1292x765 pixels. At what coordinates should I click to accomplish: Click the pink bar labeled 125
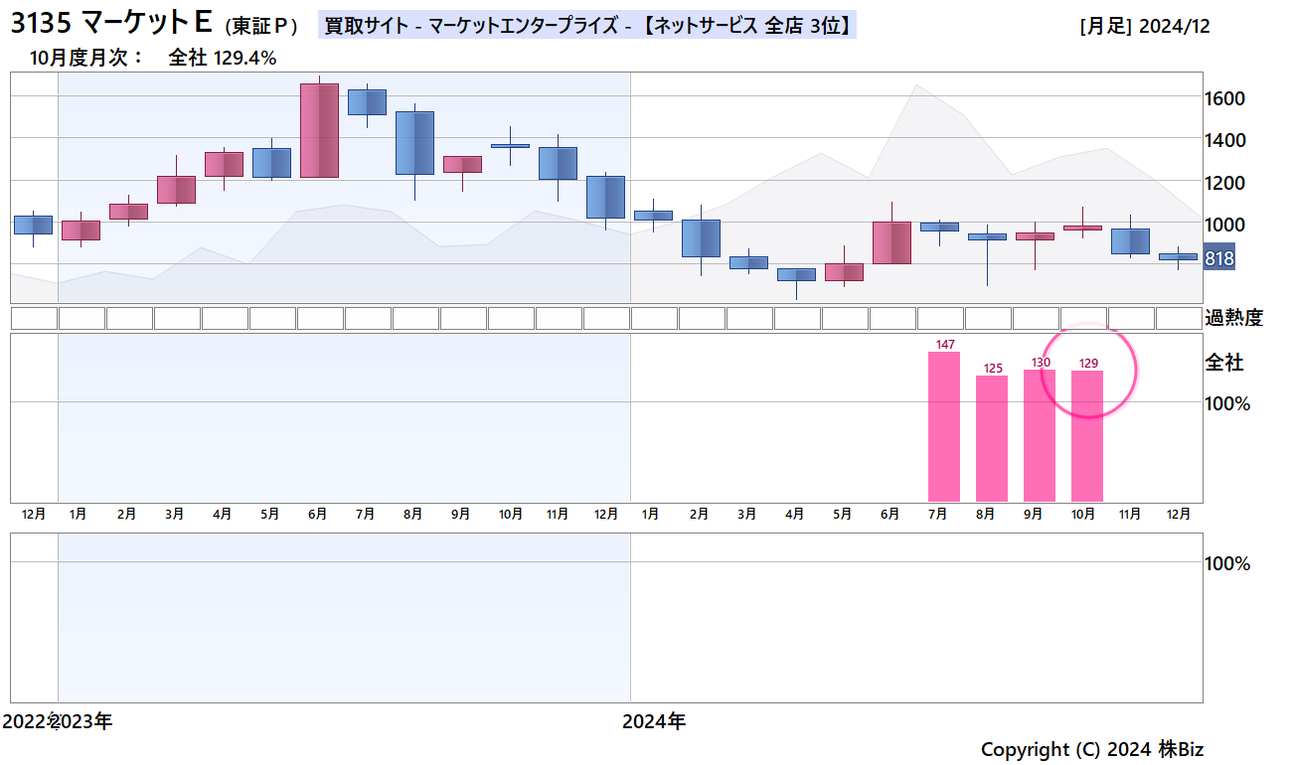pos(992,438)
